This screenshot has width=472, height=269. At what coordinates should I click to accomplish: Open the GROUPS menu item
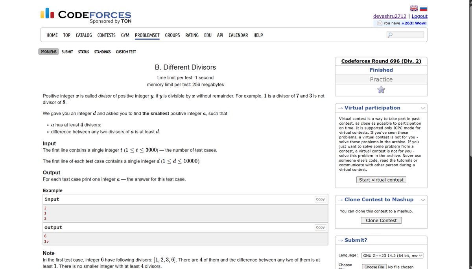tap(172, 35)
